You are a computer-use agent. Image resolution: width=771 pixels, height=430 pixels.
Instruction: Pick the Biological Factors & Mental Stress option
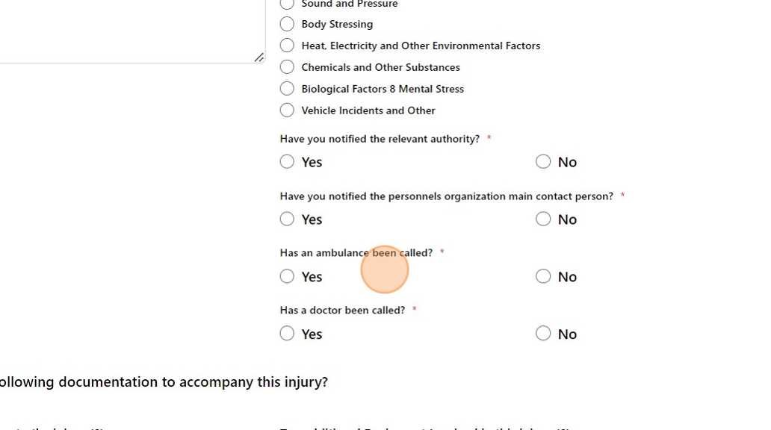pos(287,89)
